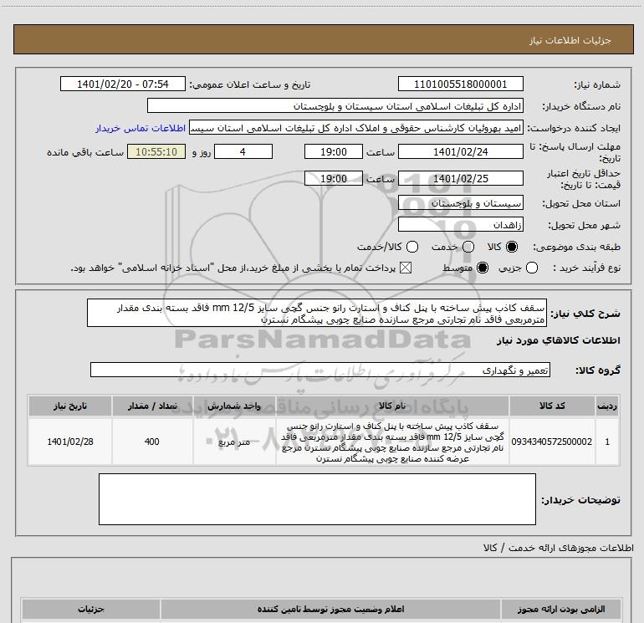
Task: Click the شماره نیاز number field
Action: click(460, 84)
